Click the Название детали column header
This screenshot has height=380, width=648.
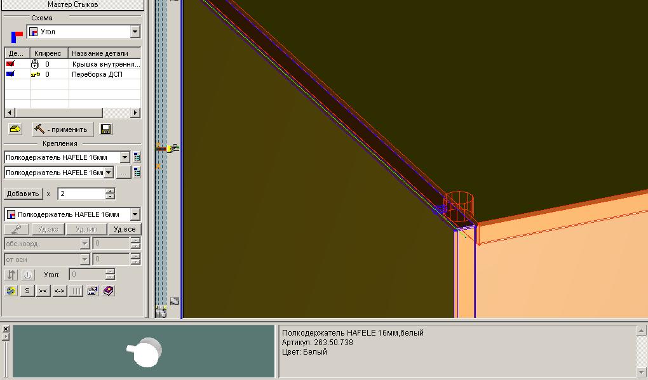[x=102, y=53]
